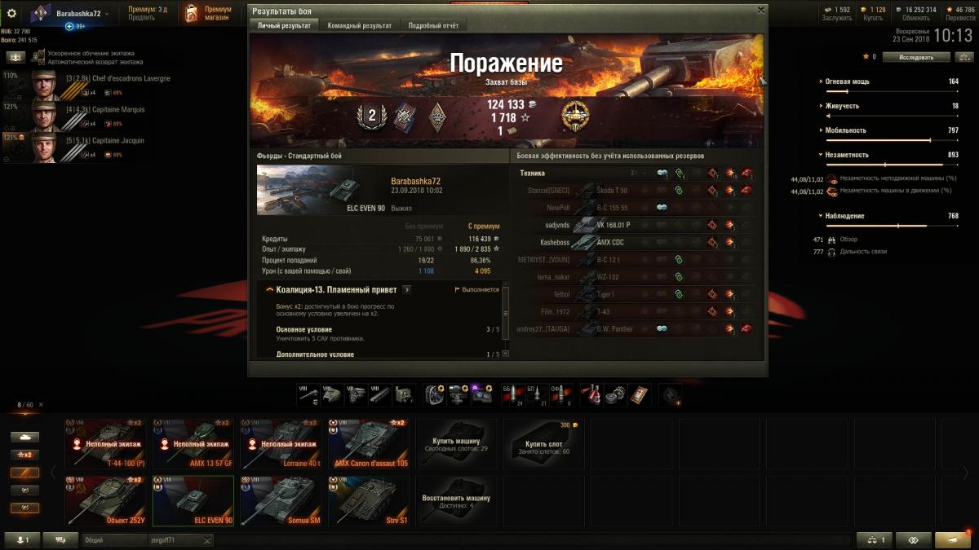The width and height of the screenshot is (979, 550).
Task: Open the settings gear menu
Action: pos(11,13)
